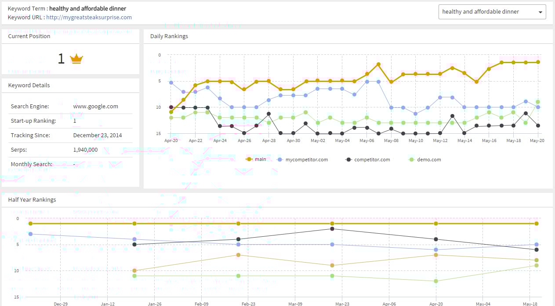Click demo.com data point at May-20

[538, 102]
